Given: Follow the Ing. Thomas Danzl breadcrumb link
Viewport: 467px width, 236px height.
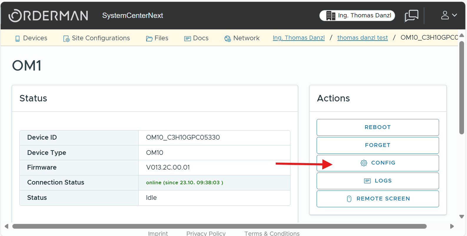Looking at the screenshot, I should (x=298, y=38).
